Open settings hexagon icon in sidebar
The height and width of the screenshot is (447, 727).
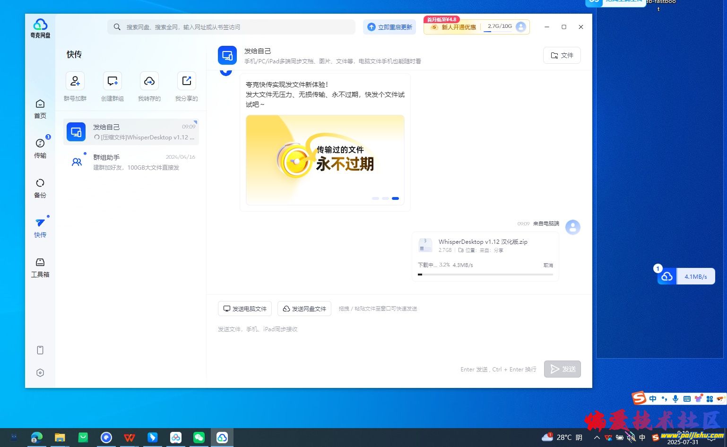coord(40,373)
